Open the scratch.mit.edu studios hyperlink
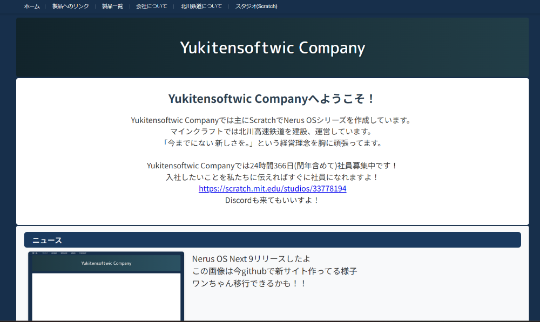This screenshot has height=322, width=540. pyautogui.click(x=272, y=189)
